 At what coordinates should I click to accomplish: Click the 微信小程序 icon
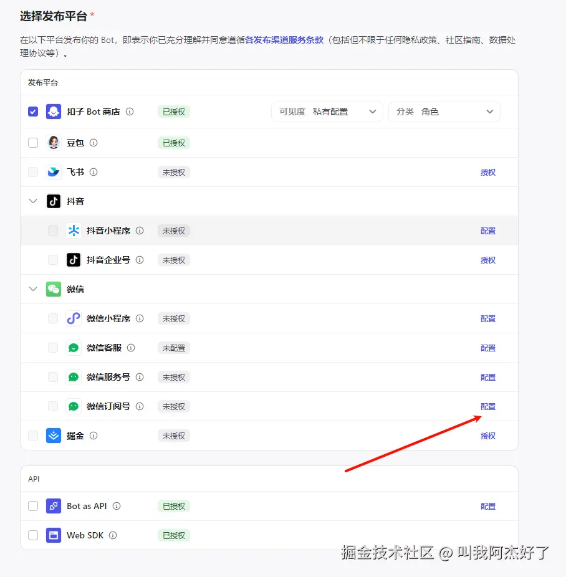[x=73, y=318]
